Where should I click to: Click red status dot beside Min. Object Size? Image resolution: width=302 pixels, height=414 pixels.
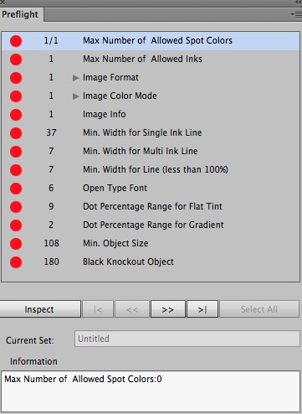[x=16, y=244]
